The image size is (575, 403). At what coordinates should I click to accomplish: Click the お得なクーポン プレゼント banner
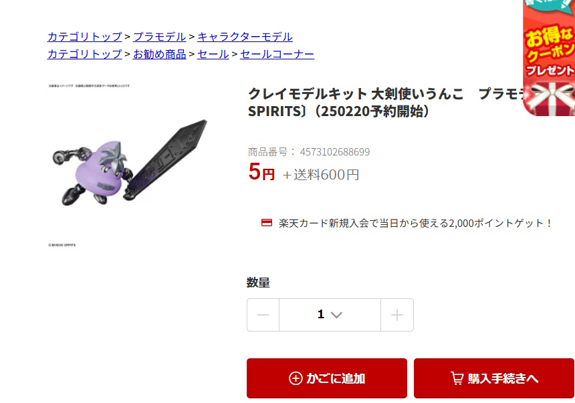click(x=549, y=58)
